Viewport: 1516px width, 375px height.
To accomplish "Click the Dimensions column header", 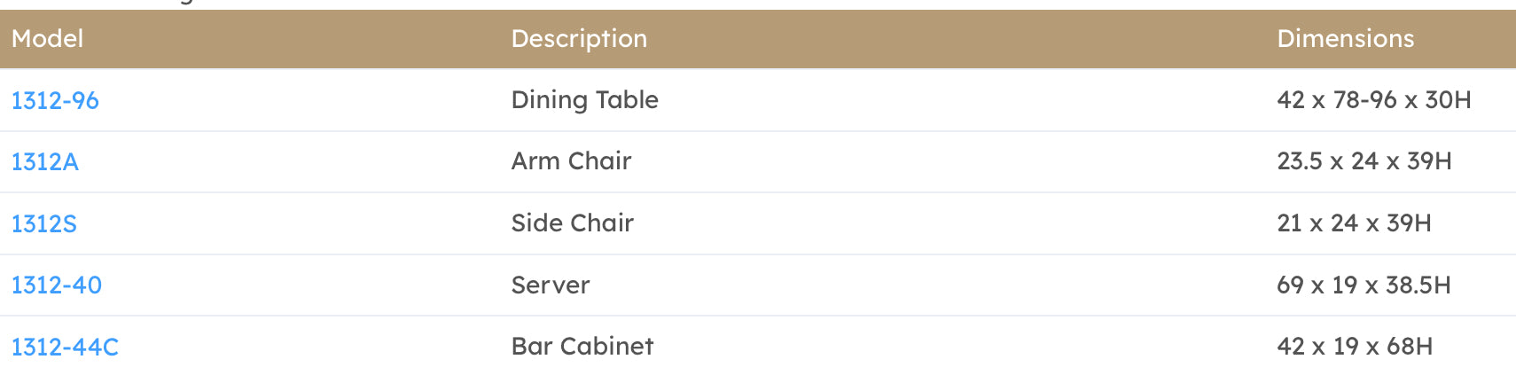I will coord(1346,39).
